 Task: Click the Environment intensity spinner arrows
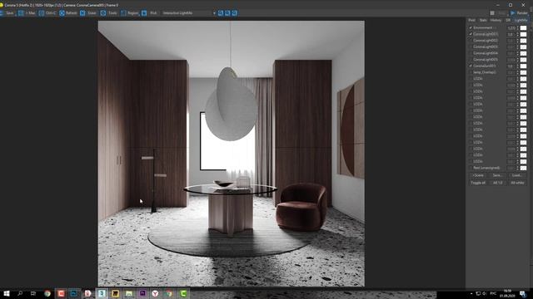tap(518, 27)
